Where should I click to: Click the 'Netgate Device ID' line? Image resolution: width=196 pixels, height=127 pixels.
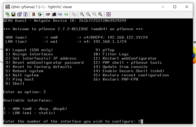65,20
